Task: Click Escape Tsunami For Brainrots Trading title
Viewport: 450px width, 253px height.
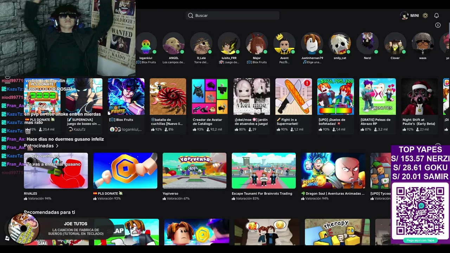Action: [262, 194]
